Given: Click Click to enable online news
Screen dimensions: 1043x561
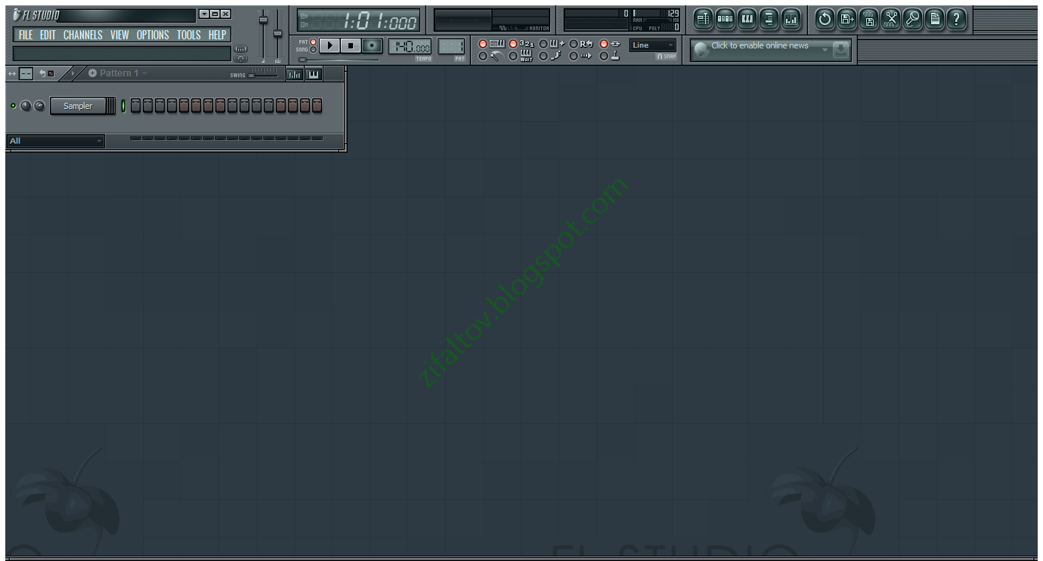Looking at the screenshot, I should (760, 45).
